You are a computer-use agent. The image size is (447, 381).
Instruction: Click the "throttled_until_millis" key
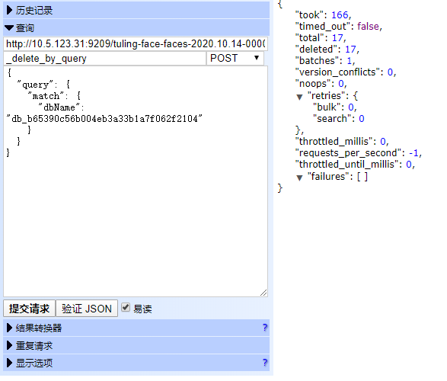point(346,164)
